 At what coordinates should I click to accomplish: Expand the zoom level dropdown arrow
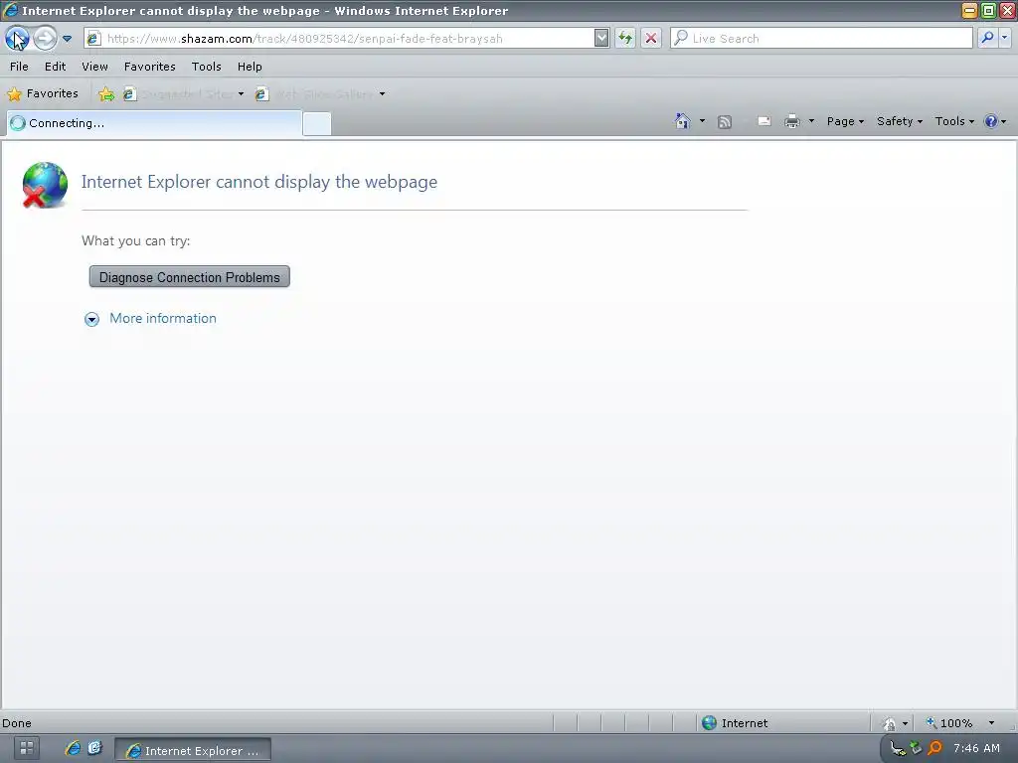pyautogui.click(x=991, y=723)
